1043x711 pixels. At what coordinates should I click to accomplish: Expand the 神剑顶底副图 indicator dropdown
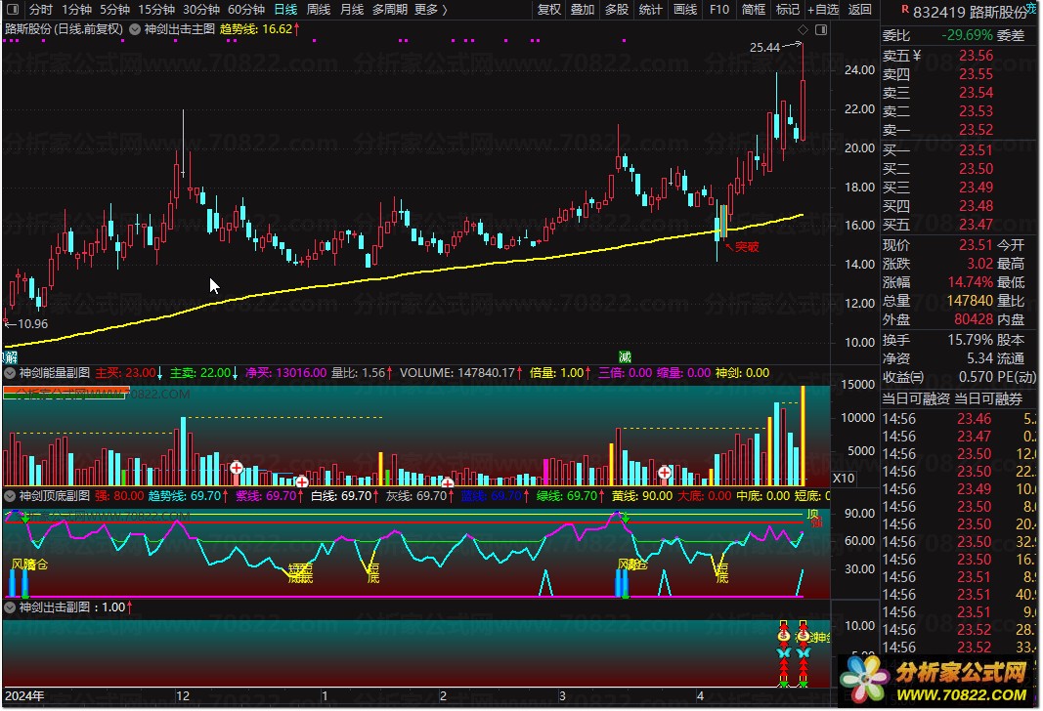click(10, 496)
